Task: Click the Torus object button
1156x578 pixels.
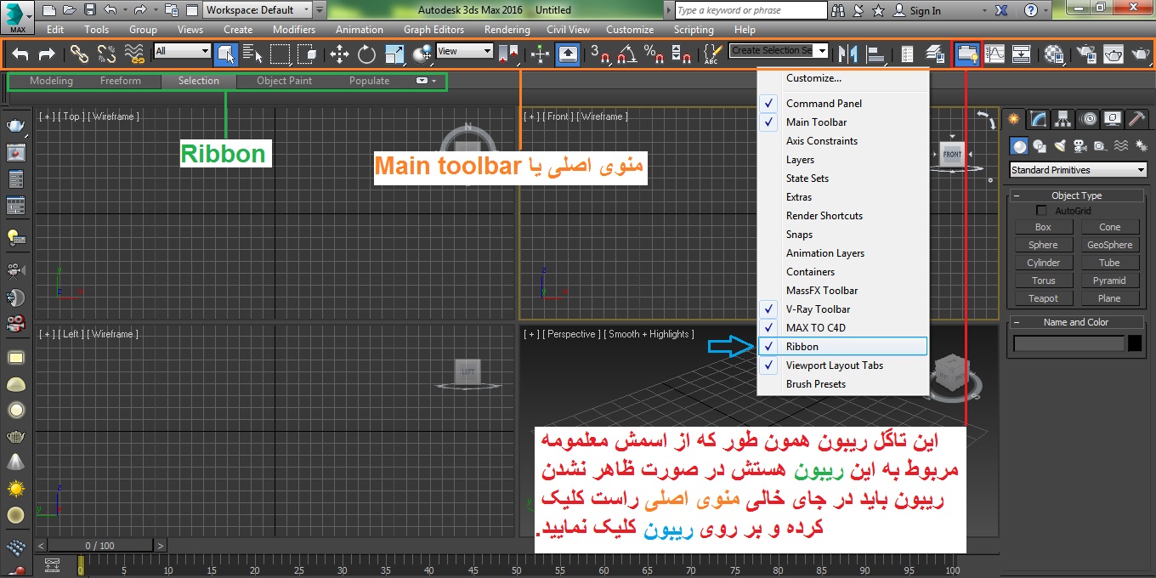Action: click(x=1043, y=280)
